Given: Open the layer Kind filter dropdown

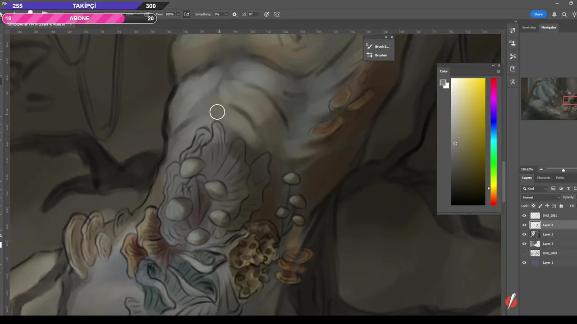Looking at the screenshot, I should tap(535, 189).
